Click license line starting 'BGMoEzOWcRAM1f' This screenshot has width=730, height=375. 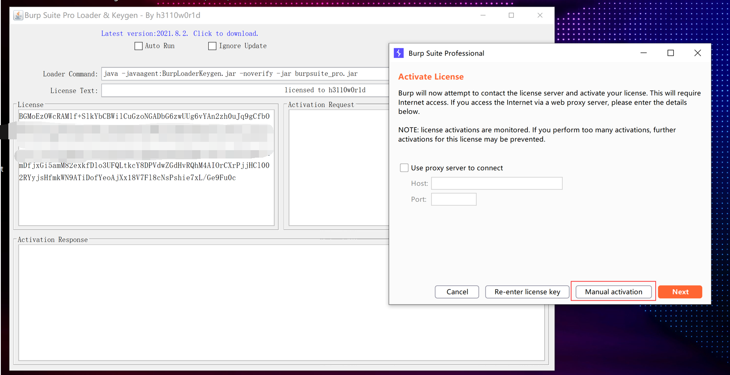point(144,116)
